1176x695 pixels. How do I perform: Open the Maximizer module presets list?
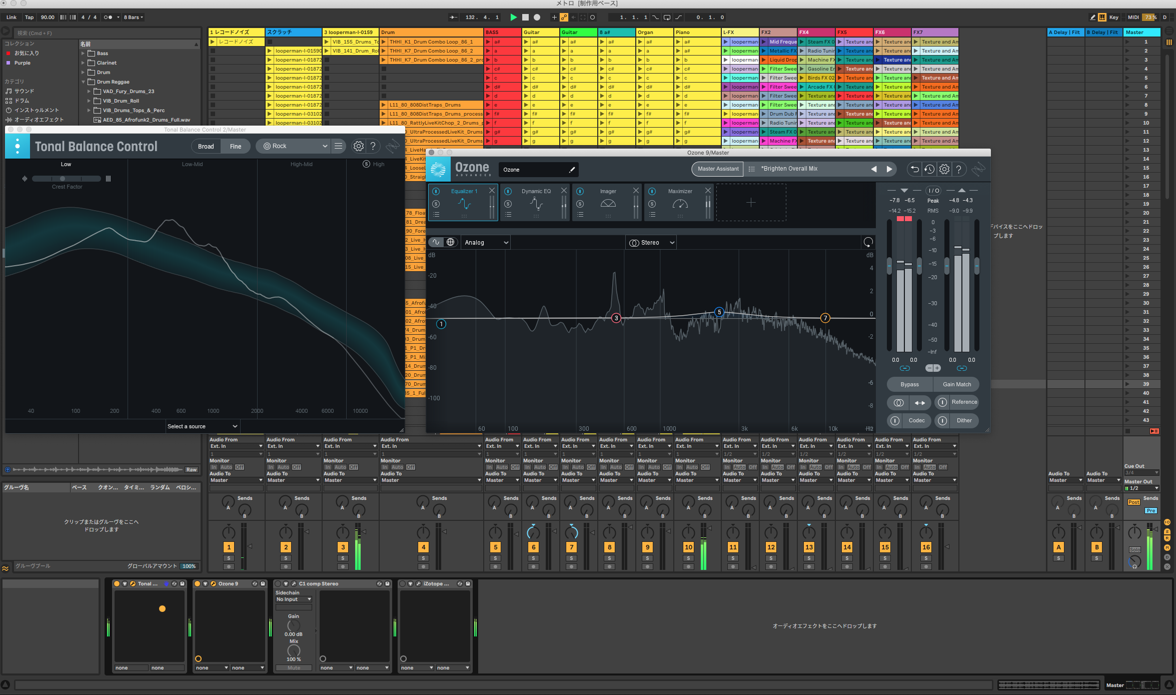click(x=652, y=215)
